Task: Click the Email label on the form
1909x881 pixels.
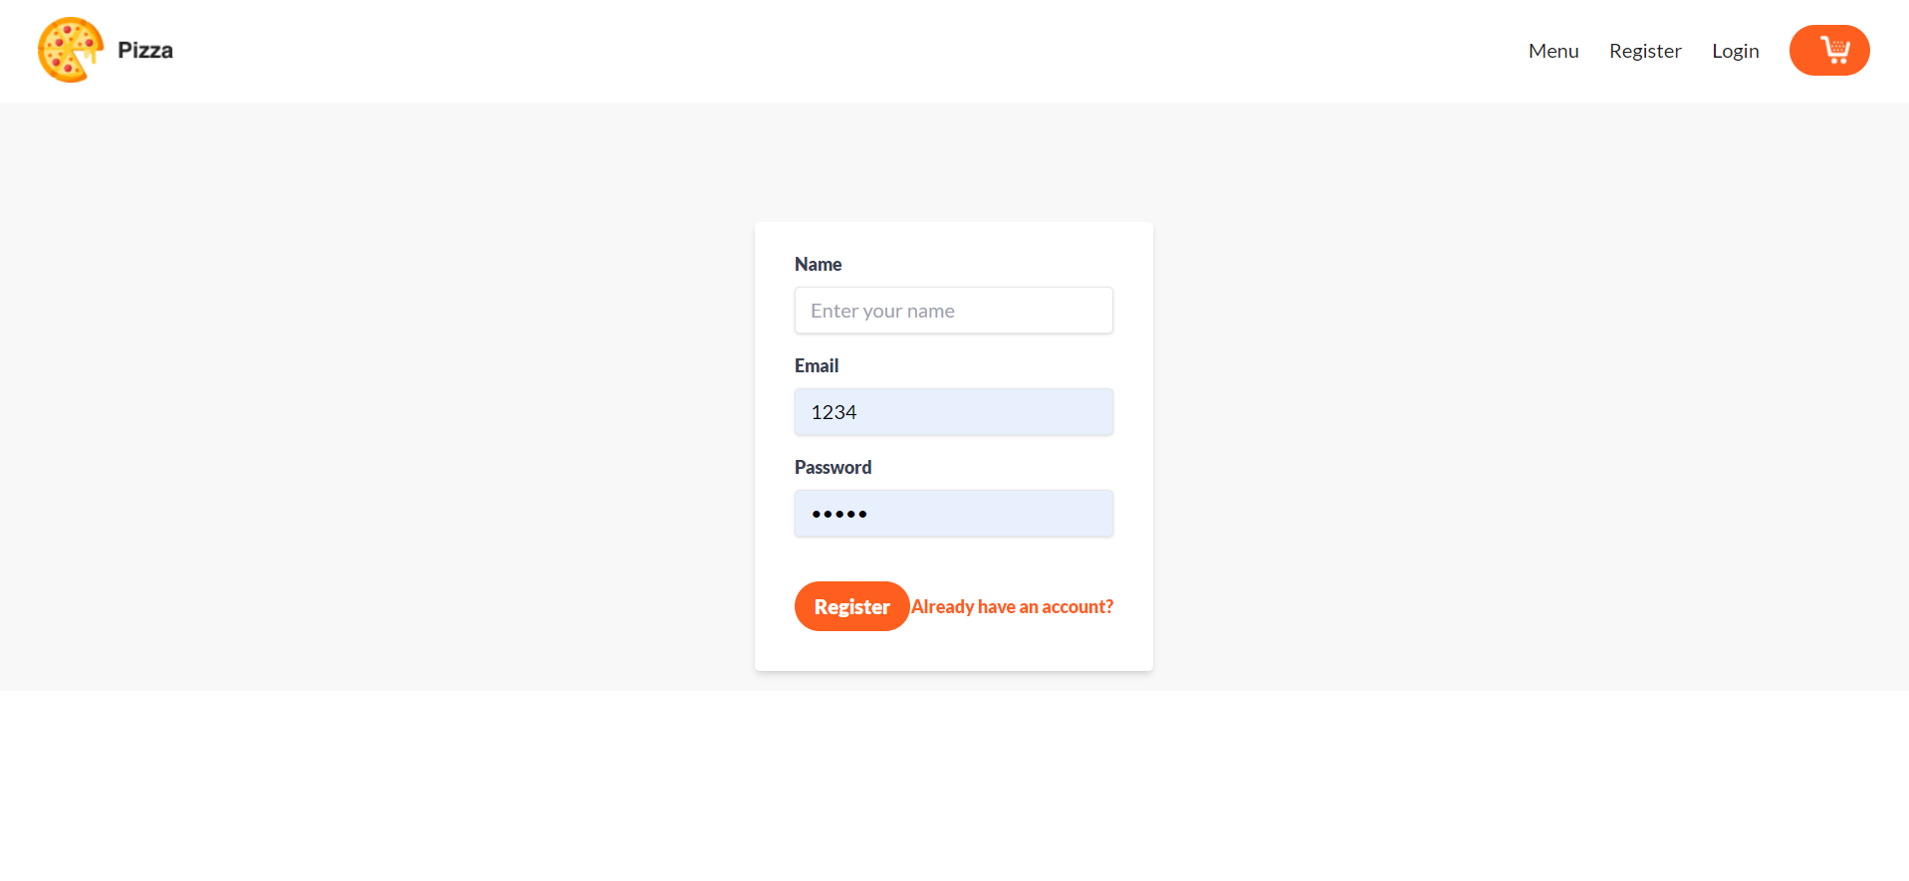Action: (817, 365)
